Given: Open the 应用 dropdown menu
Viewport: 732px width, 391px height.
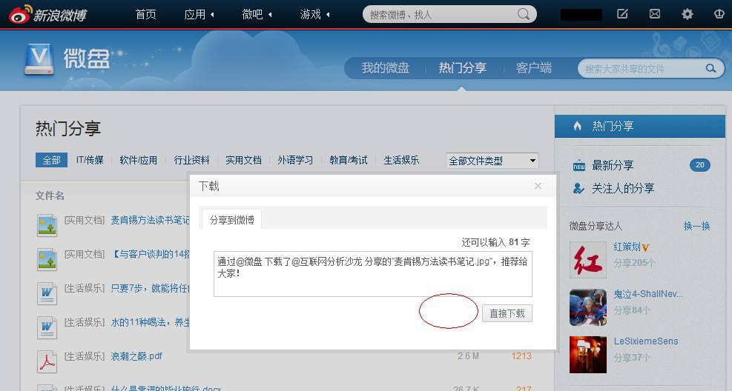Looking at the screenshot, I should click(x=199, y=15).
